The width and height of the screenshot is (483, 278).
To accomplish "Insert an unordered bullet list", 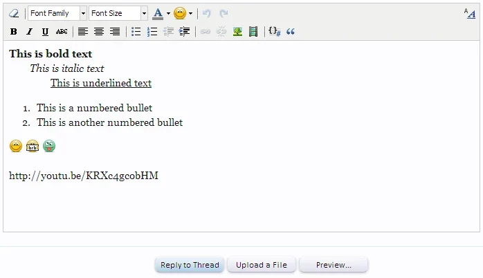I will click(x=136, y=31).
